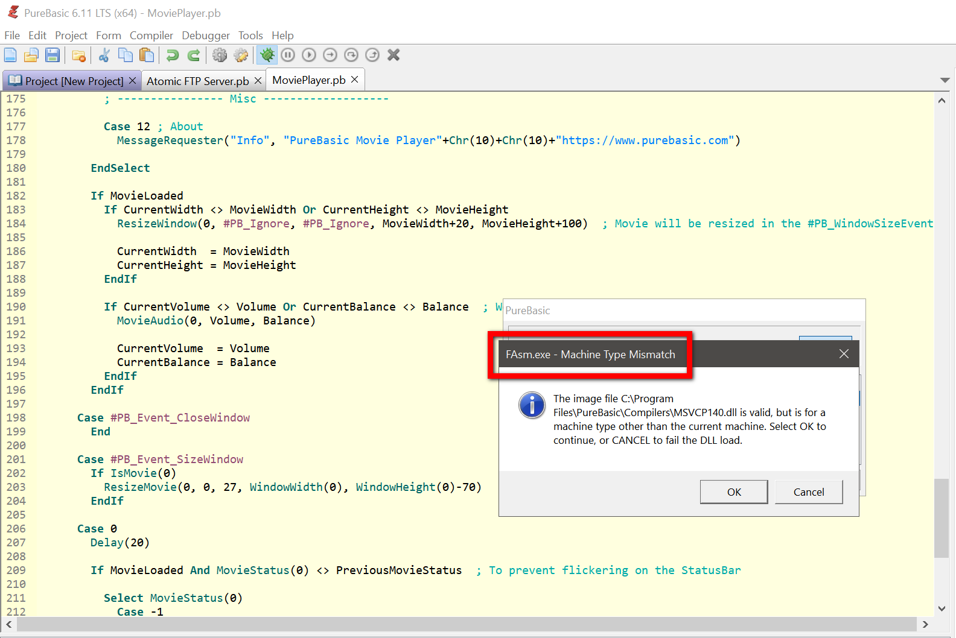Screen dimensions: 956x638
Task: Close the FAsm.exe error dialog
Action: [844, 354]
